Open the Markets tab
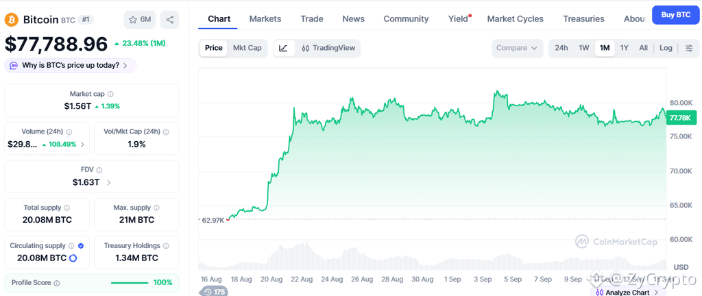 tap(265, 18)
